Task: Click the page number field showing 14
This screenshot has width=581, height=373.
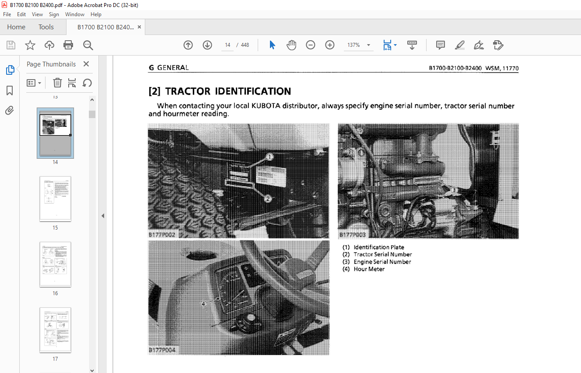Action: [227, 45]
